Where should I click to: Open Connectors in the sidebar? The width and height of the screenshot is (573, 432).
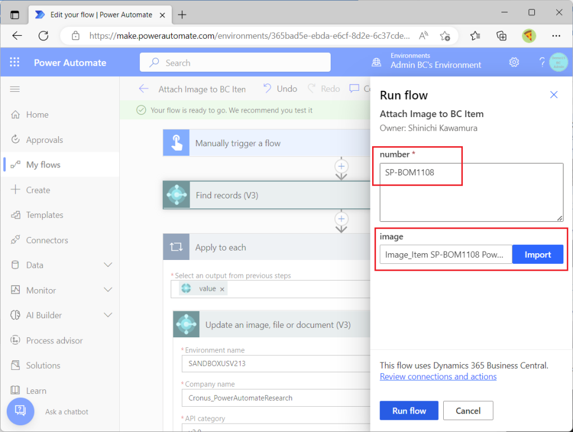coord(60,240)
